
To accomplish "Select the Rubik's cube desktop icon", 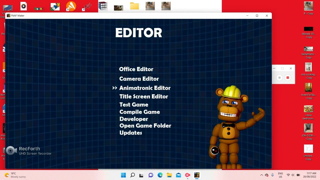I will [x=103, y=6].
